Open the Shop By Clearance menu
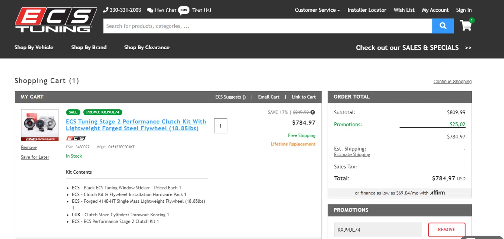Screen dimensions: 504x239 (x=147, y=47)
